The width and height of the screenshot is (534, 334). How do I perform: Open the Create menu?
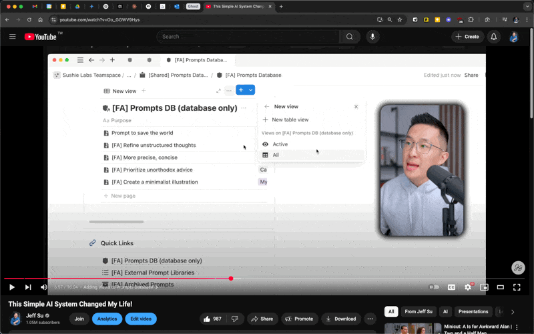[467, 37]
